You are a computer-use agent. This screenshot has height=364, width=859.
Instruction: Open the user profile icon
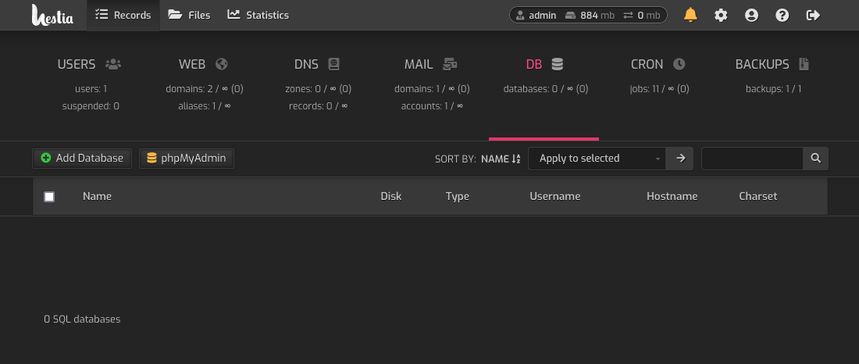pos(751,15)
